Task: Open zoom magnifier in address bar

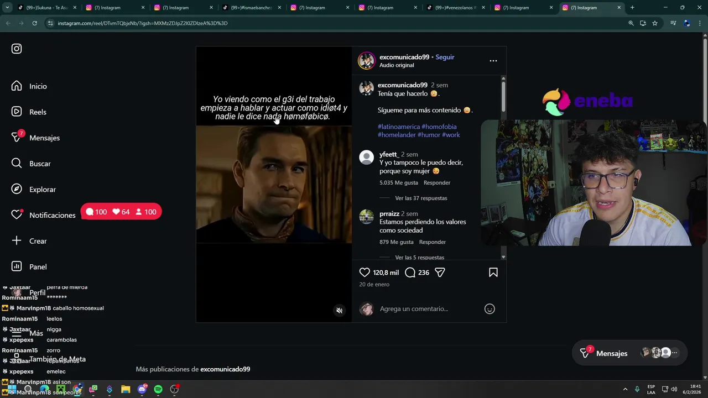Action: (631, 23)
